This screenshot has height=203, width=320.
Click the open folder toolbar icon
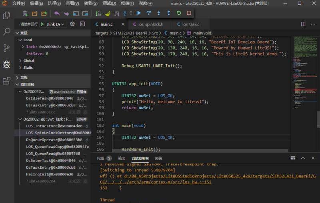coord(35,14)
